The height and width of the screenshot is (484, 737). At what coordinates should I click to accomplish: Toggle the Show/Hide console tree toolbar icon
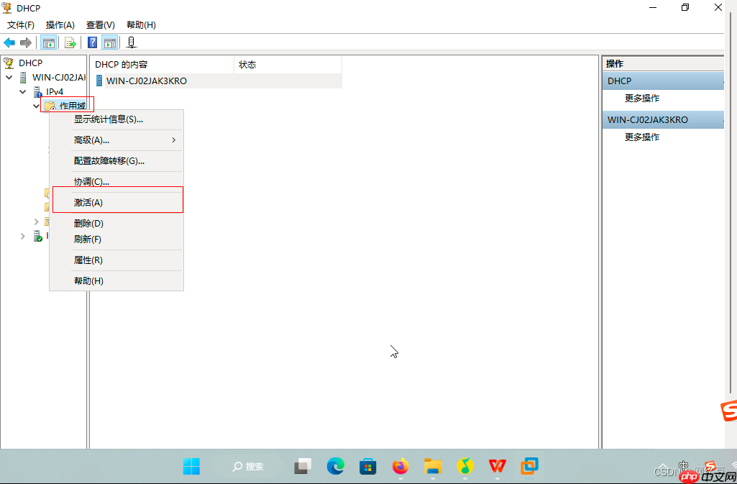click(x=48, y=42)
